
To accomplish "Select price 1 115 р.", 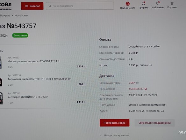I will click(82, 102).
